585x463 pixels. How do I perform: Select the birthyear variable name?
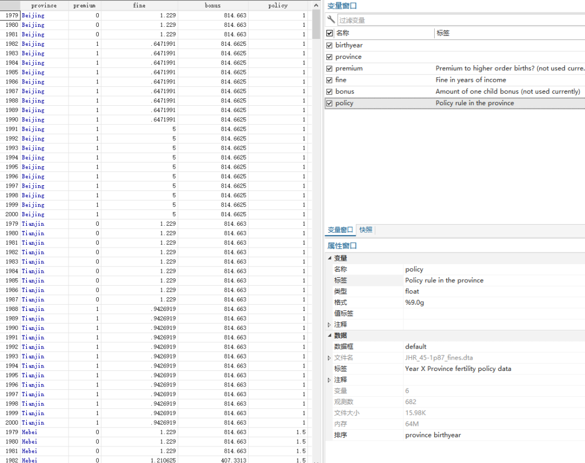(349, 45)
